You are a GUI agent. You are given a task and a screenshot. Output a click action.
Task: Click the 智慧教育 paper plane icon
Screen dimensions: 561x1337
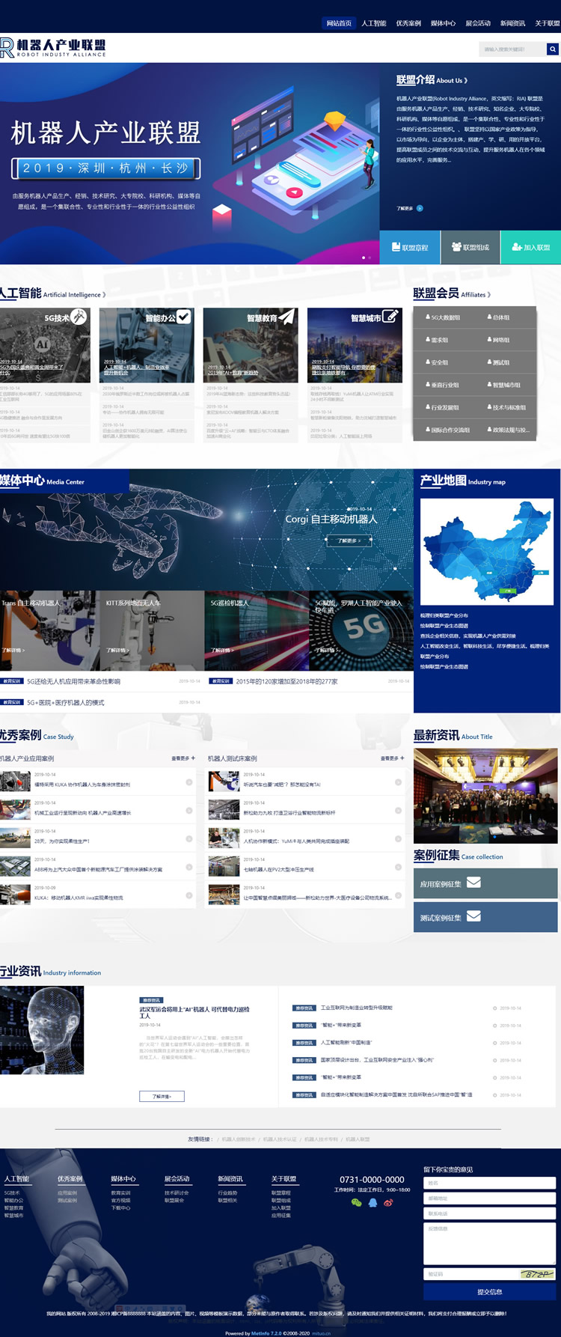tap(287, 317)
